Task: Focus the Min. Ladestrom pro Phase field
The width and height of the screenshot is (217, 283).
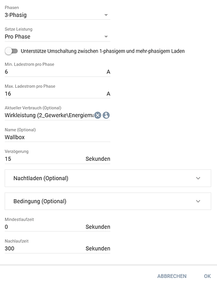Action: coord(55,72)
